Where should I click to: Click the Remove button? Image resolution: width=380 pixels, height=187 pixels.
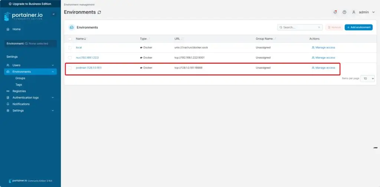334,27
